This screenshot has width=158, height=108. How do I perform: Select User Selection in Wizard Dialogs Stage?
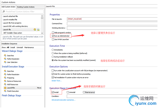(12, 62)
